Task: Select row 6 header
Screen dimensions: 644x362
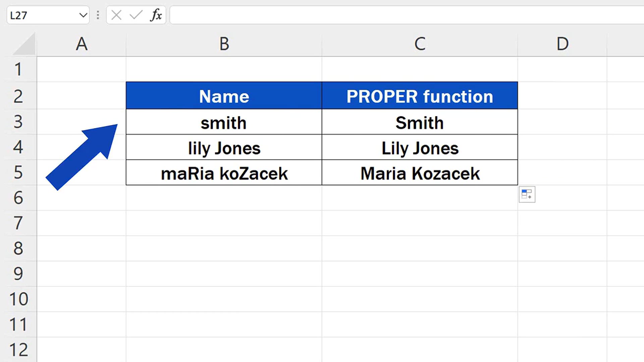Action: click(18, 198)
